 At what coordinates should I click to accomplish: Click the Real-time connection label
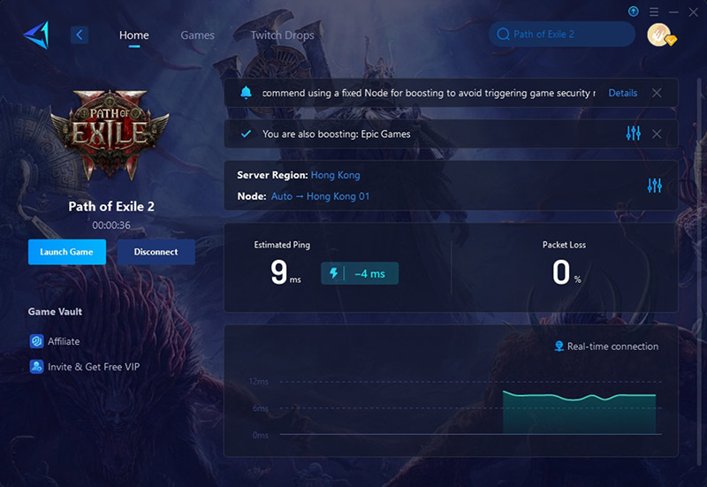[x=612, y=346]
